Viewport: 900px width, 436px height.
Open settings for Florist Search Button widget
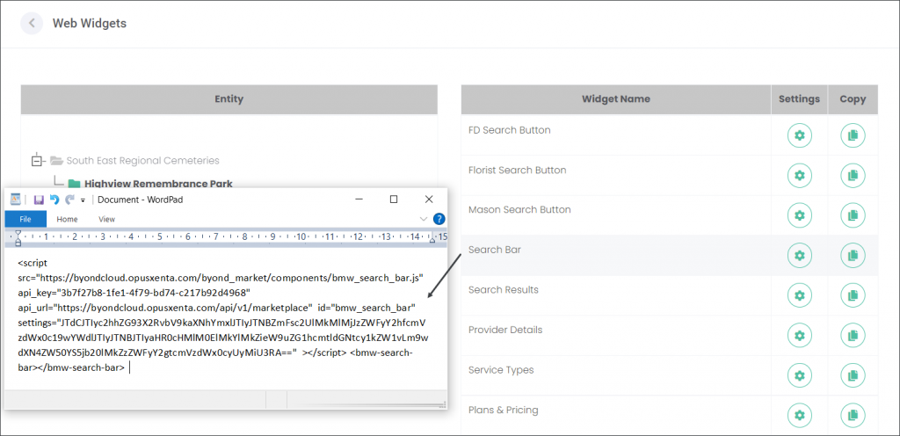click(x=800, y=176)
